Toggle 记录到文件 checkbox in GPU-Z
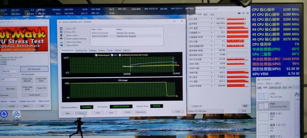Screen dimensions: 307x138 pos(191,106)
